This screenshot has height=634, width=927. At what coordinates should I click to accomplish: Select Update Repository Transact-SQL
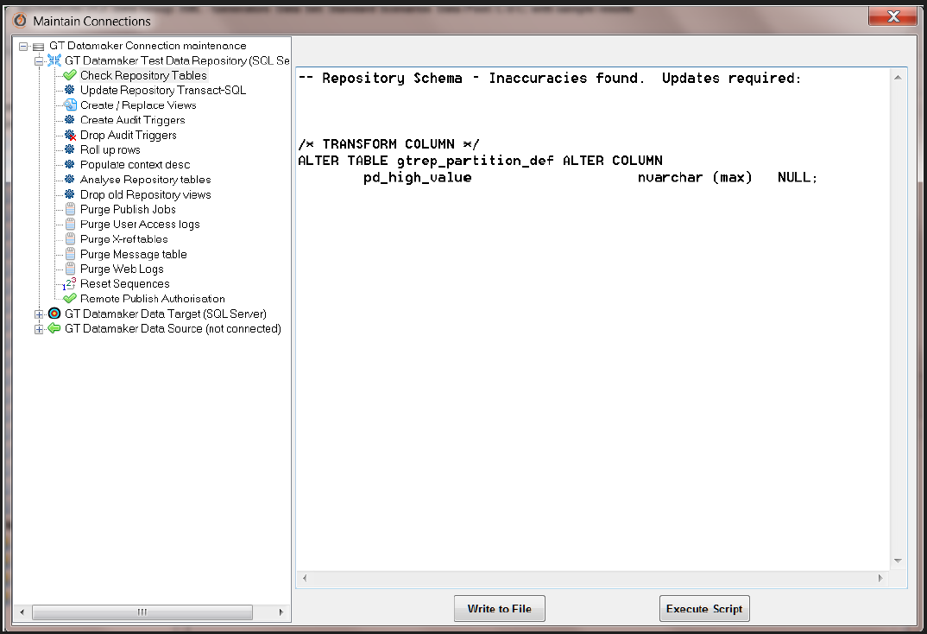pyautogui.click(x=163, y=90)
